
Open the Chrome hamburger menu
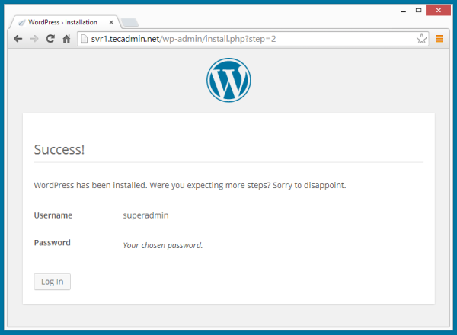439,38
